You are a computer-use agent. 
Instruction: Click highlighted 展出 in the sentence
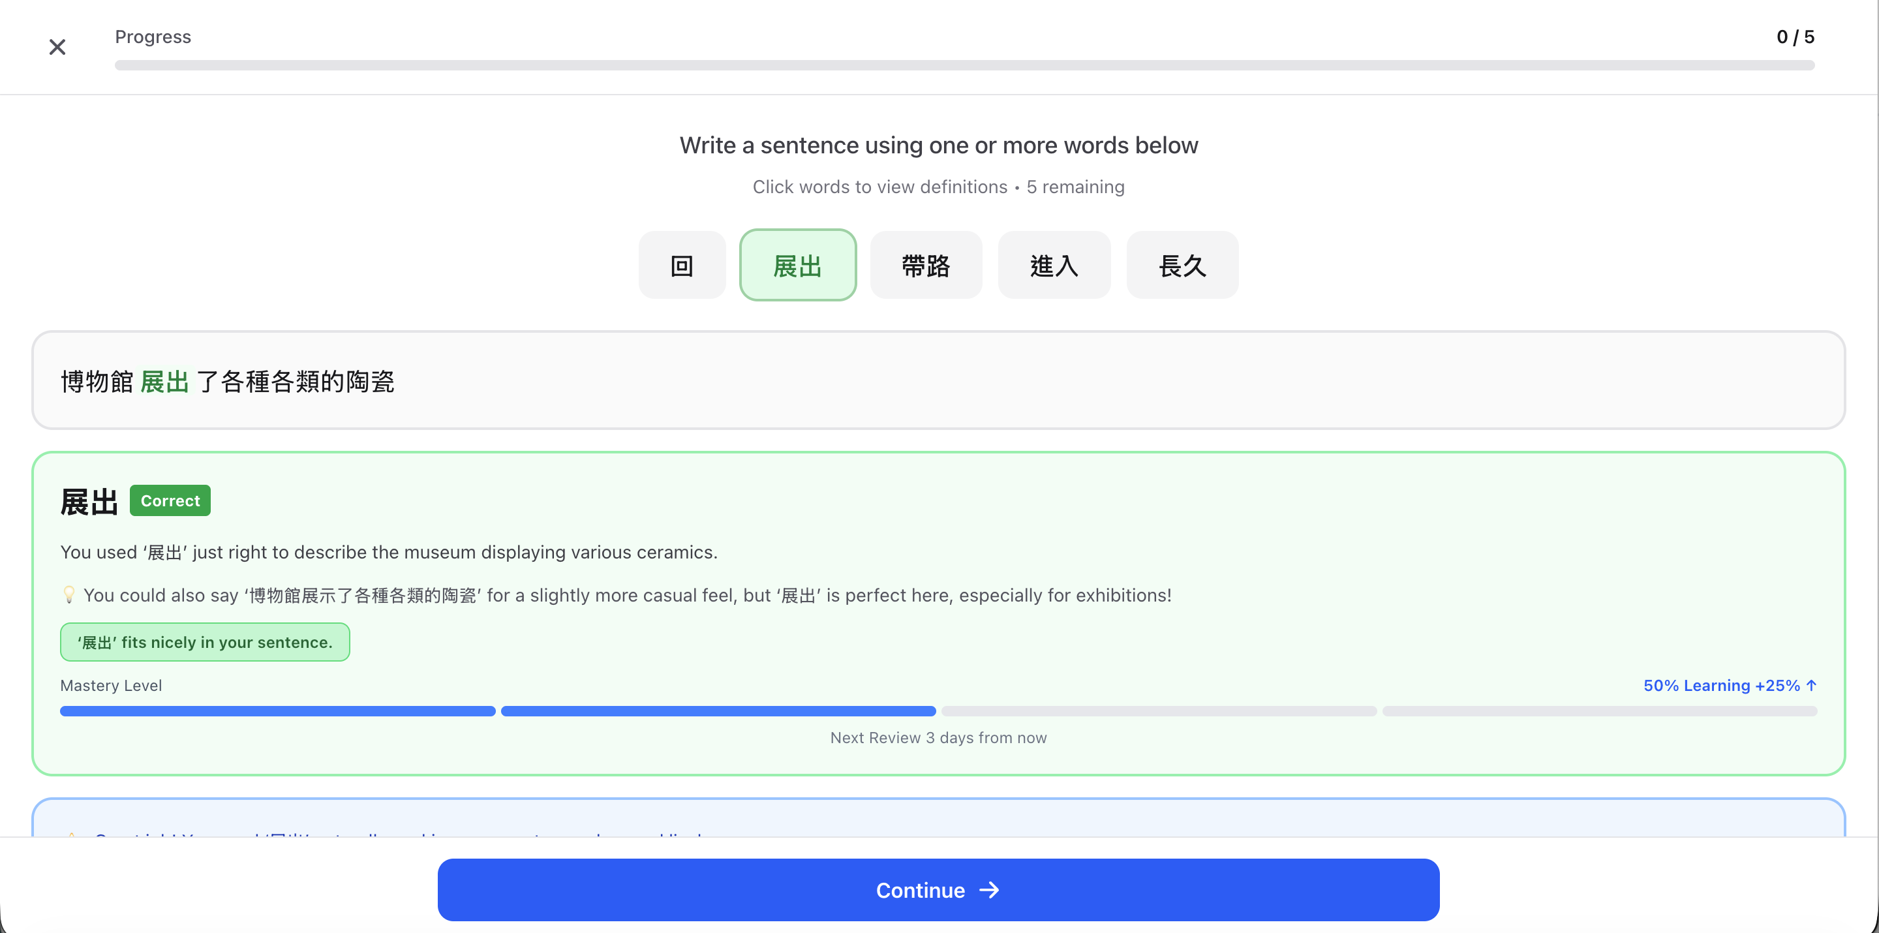click(164, 382)
